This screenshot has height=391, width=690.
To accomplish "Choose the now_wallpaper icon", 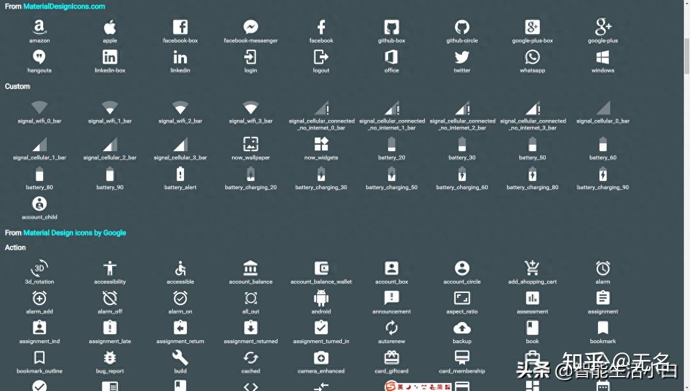I will click(251, 144).
